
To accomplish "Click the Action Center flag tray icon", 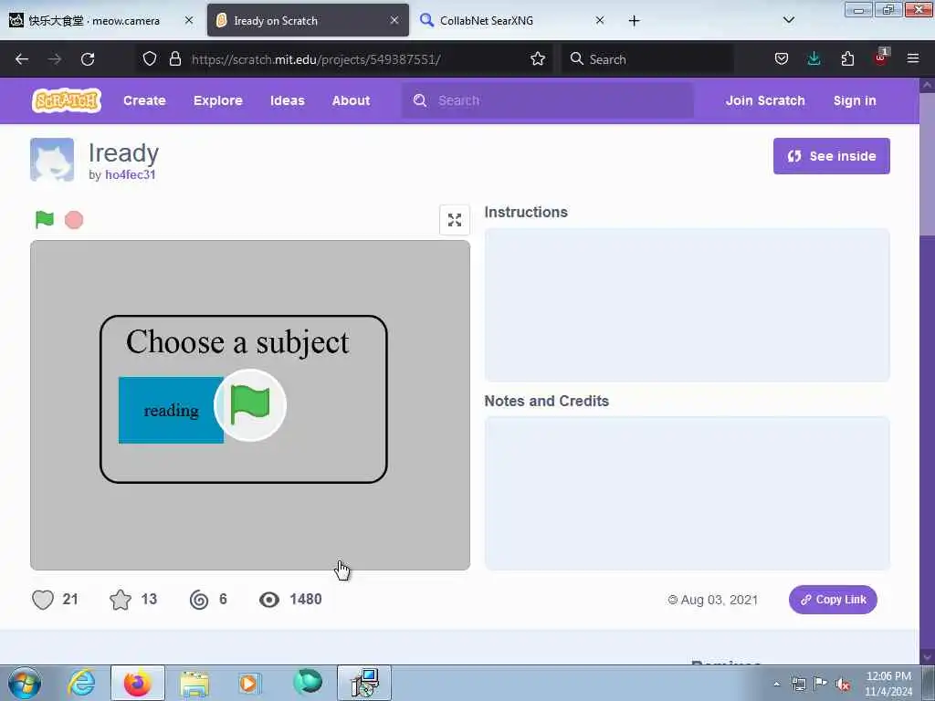I will click(821, 684).
